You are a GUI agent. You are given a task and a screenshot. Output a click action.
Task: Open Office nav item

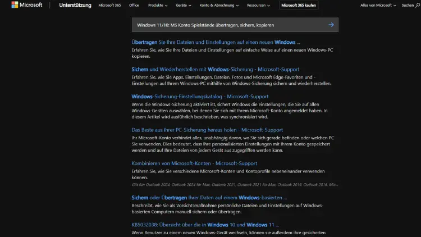coord(134,5)
